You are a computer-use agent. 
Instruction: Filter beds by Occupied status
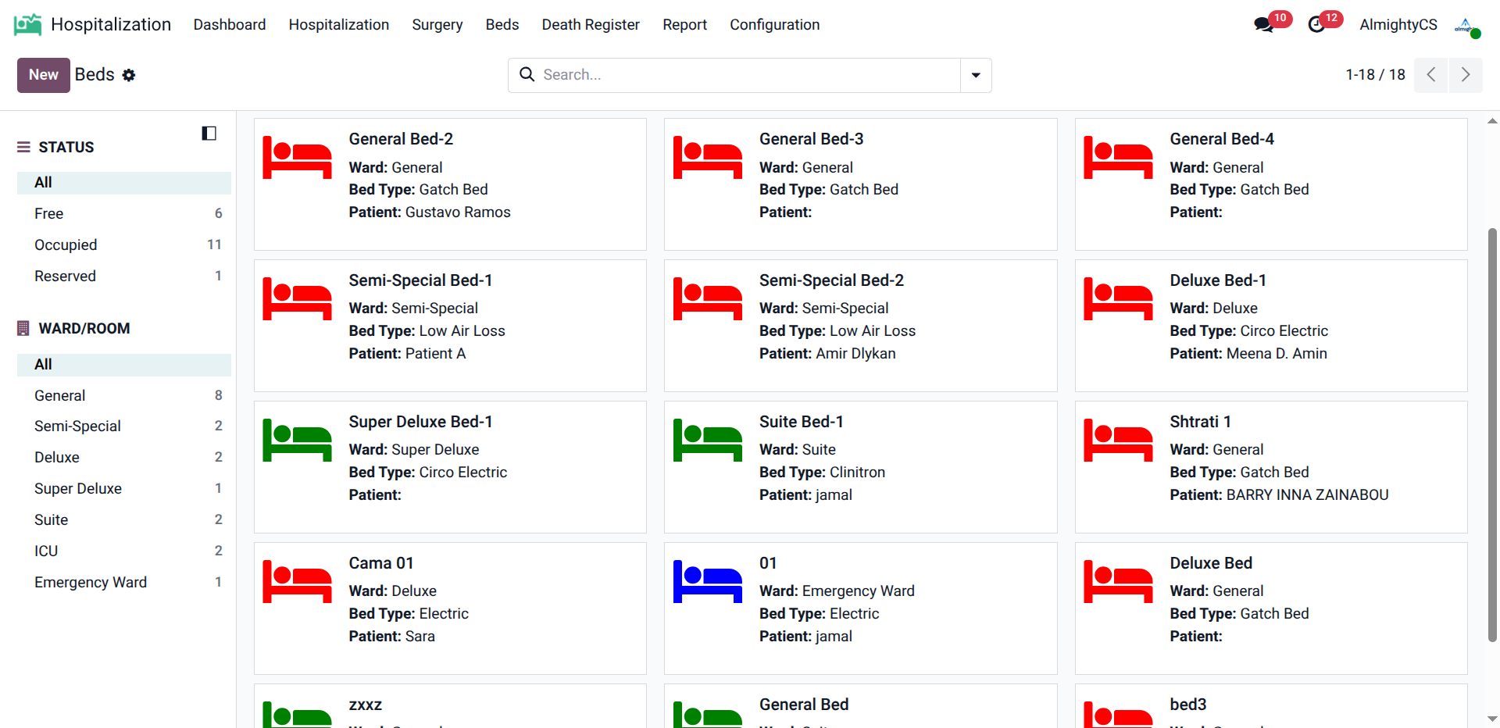[66, 244]
